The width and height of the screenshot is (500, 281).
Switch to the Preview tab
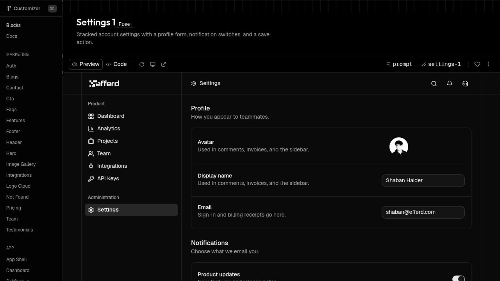point(86,64)
